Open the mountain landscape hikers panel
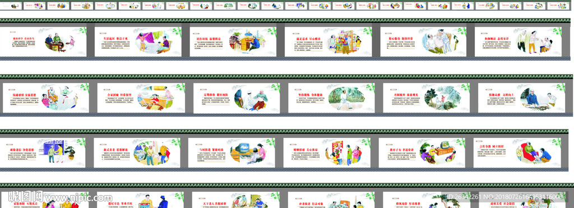This screenshot has width=574, height=208. (427, 98)
